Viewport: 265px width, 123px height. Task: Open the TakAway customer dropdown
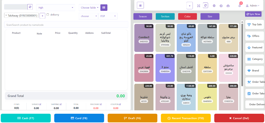(x=21, y=15)
